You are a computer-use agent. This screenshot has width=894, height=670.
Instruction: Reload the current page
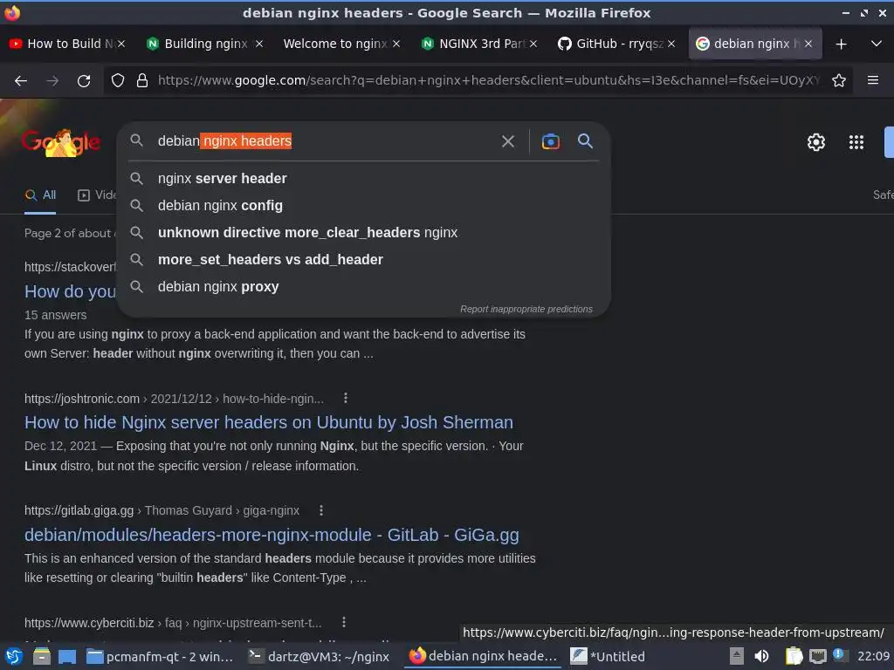(84, 81)
